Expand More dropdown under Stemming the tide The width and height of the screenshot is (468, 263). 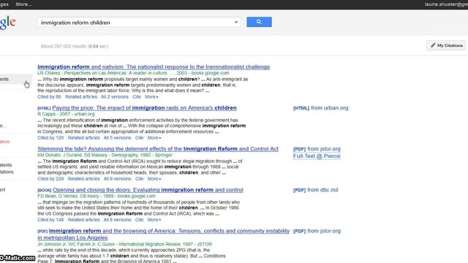154,179
